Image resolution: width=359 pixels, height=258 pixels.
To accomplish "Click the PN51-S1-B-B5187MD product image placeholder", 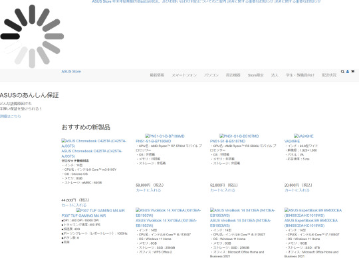I will point(239,136).
